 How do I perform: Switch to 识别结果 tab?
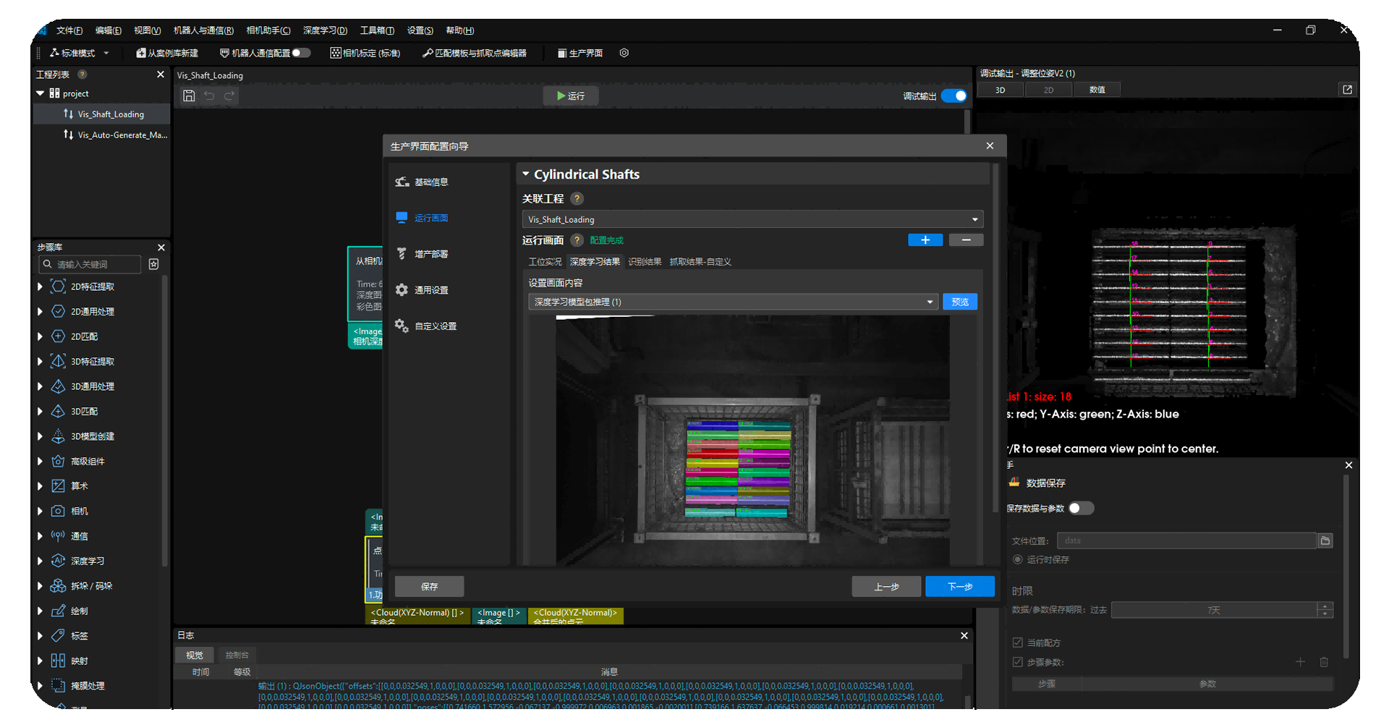pos(645,262)
